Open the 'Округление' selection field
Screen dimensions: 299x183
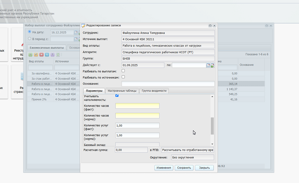point(193,157)
